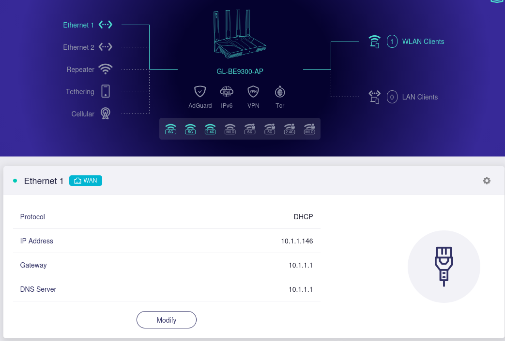The image size is (505, 341).
Task: Click the AdGuard shield icon
Action: pos(200,91)
